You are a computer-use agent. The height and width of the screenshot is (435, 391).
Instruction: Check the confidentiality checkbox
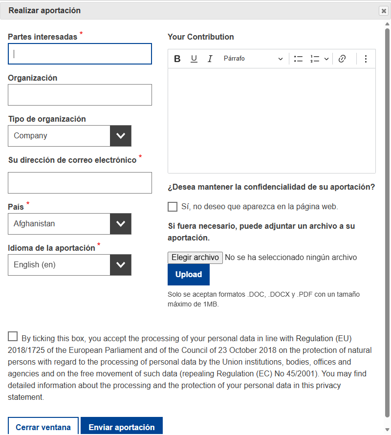pos(173,207)
